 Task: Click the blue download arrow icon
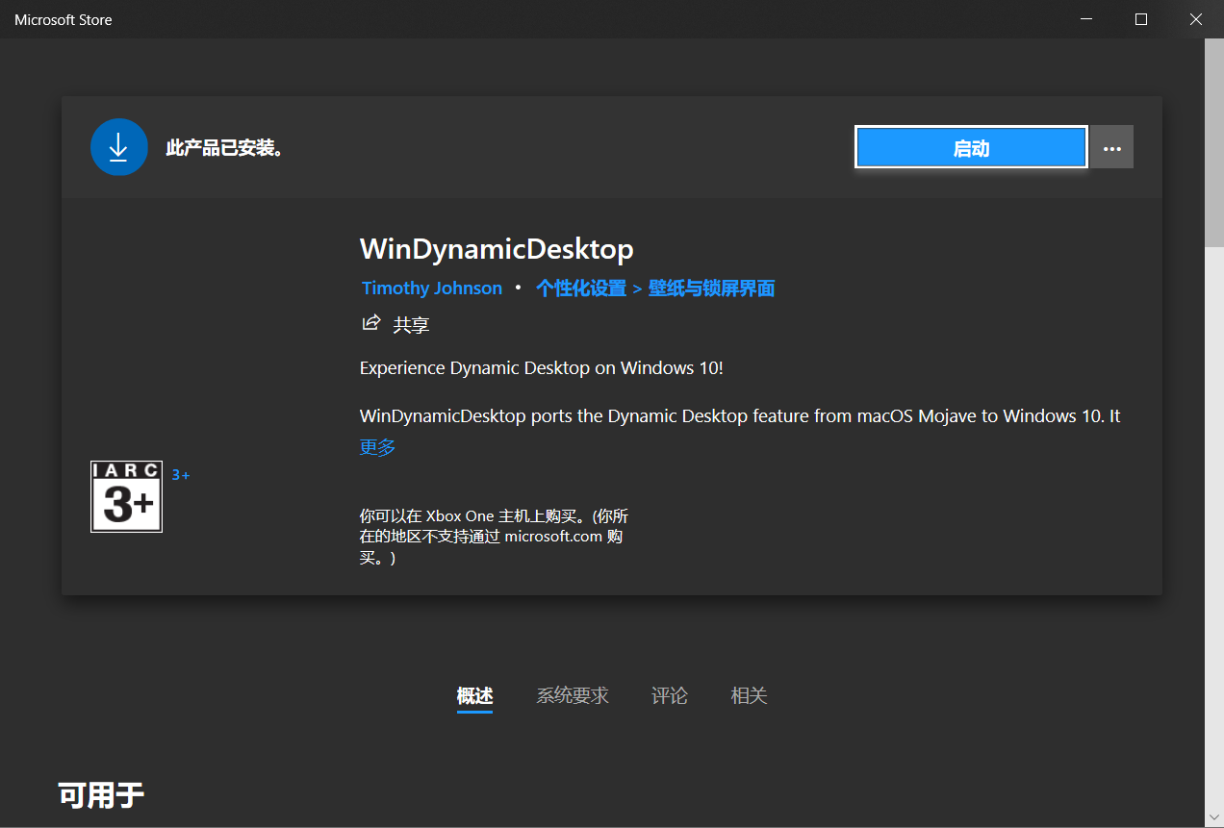pyautogui.click(x=118, y=147)
